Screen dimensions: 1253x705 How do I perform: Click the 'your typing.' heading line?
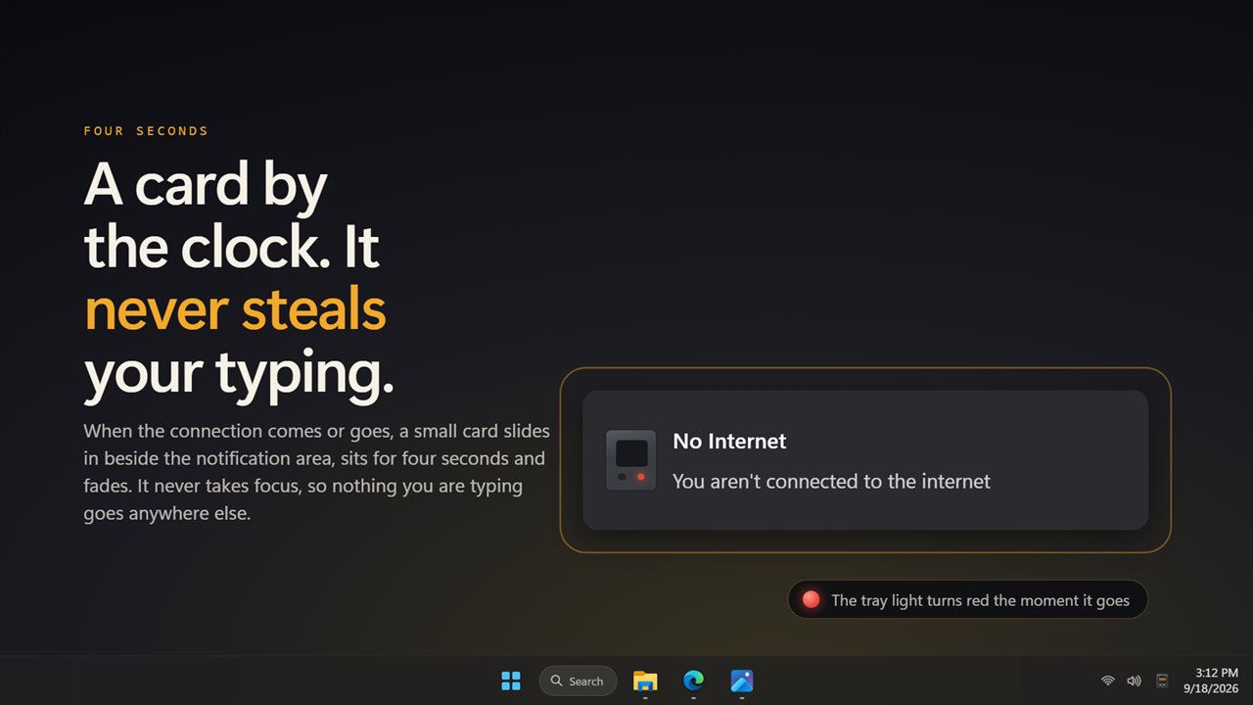click(x=239, y=374)
